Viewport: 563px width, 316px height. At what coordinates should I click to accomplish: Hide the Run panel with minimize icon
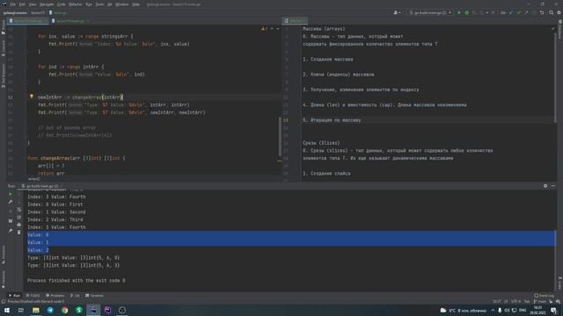(x=553, y=186)
